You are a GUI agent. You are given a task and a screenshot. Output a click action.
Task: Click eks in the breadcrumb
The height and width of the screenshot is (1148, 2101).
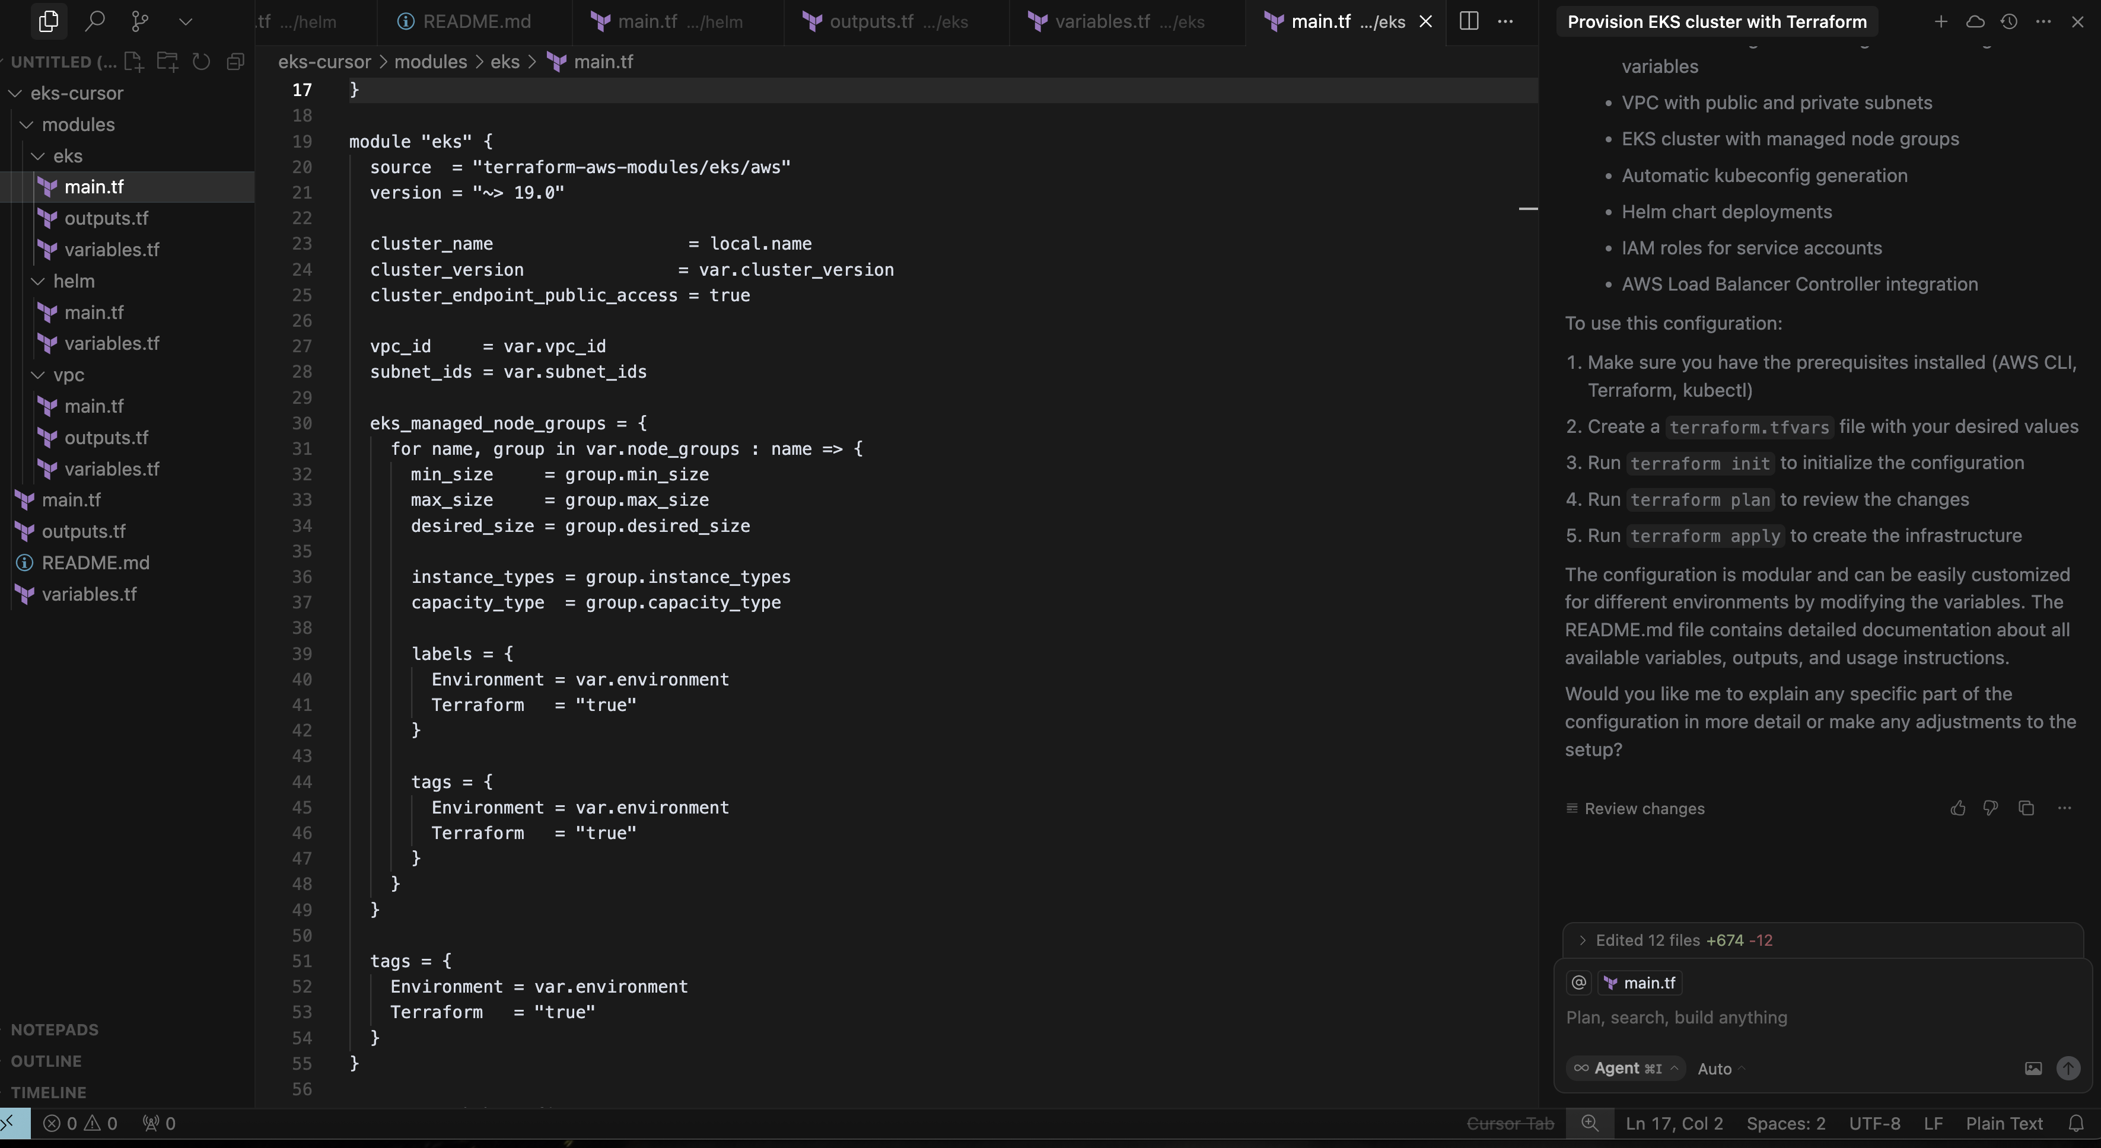[505, 62]
